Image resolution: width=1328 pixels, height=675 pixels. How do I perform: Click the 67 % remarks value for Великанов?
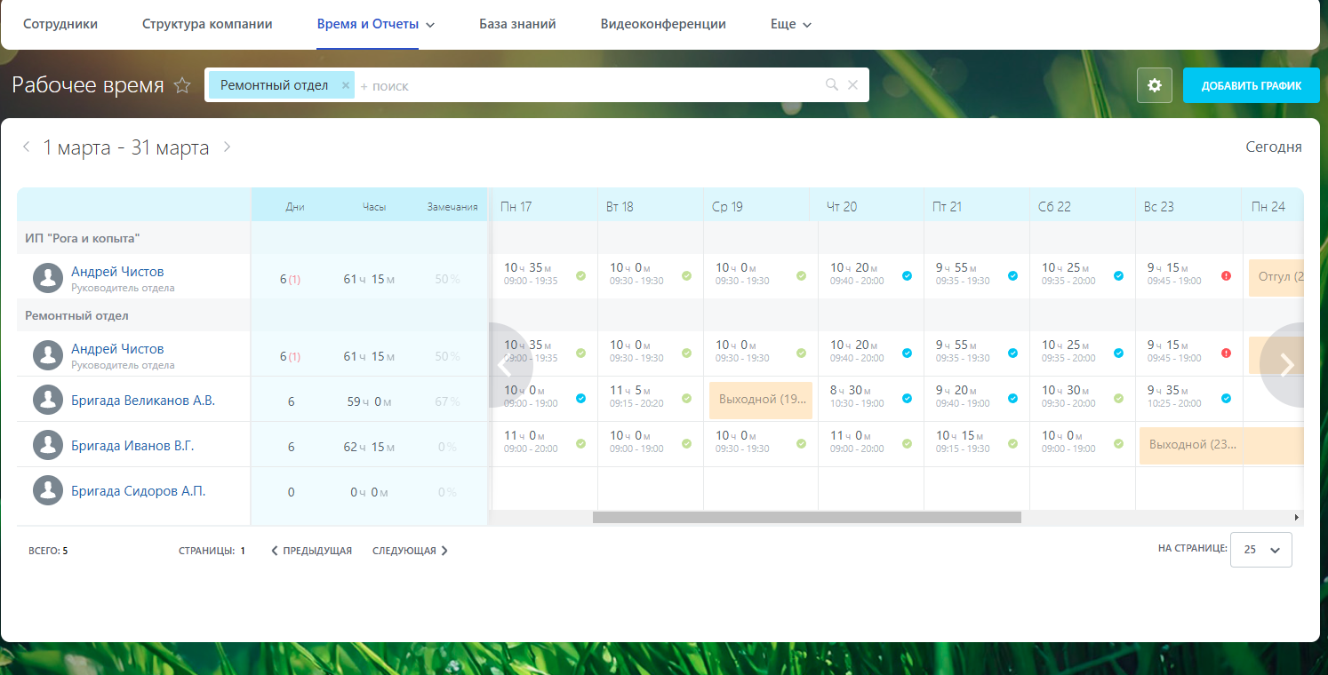448,401
